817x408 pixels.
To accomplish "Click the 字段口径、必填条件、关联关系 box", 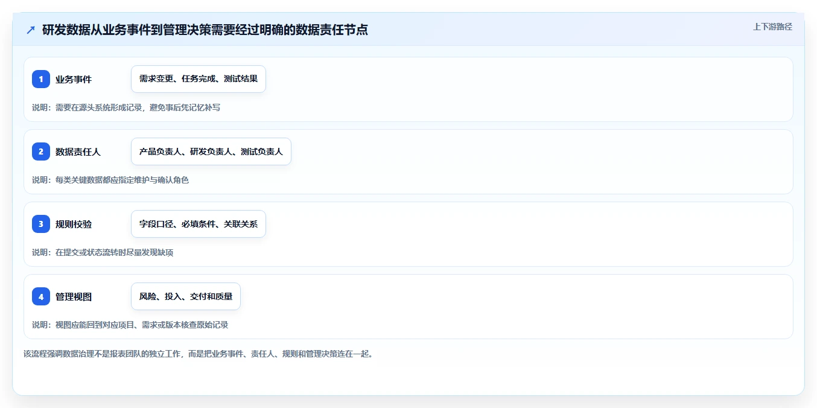I will pos(199,224).
